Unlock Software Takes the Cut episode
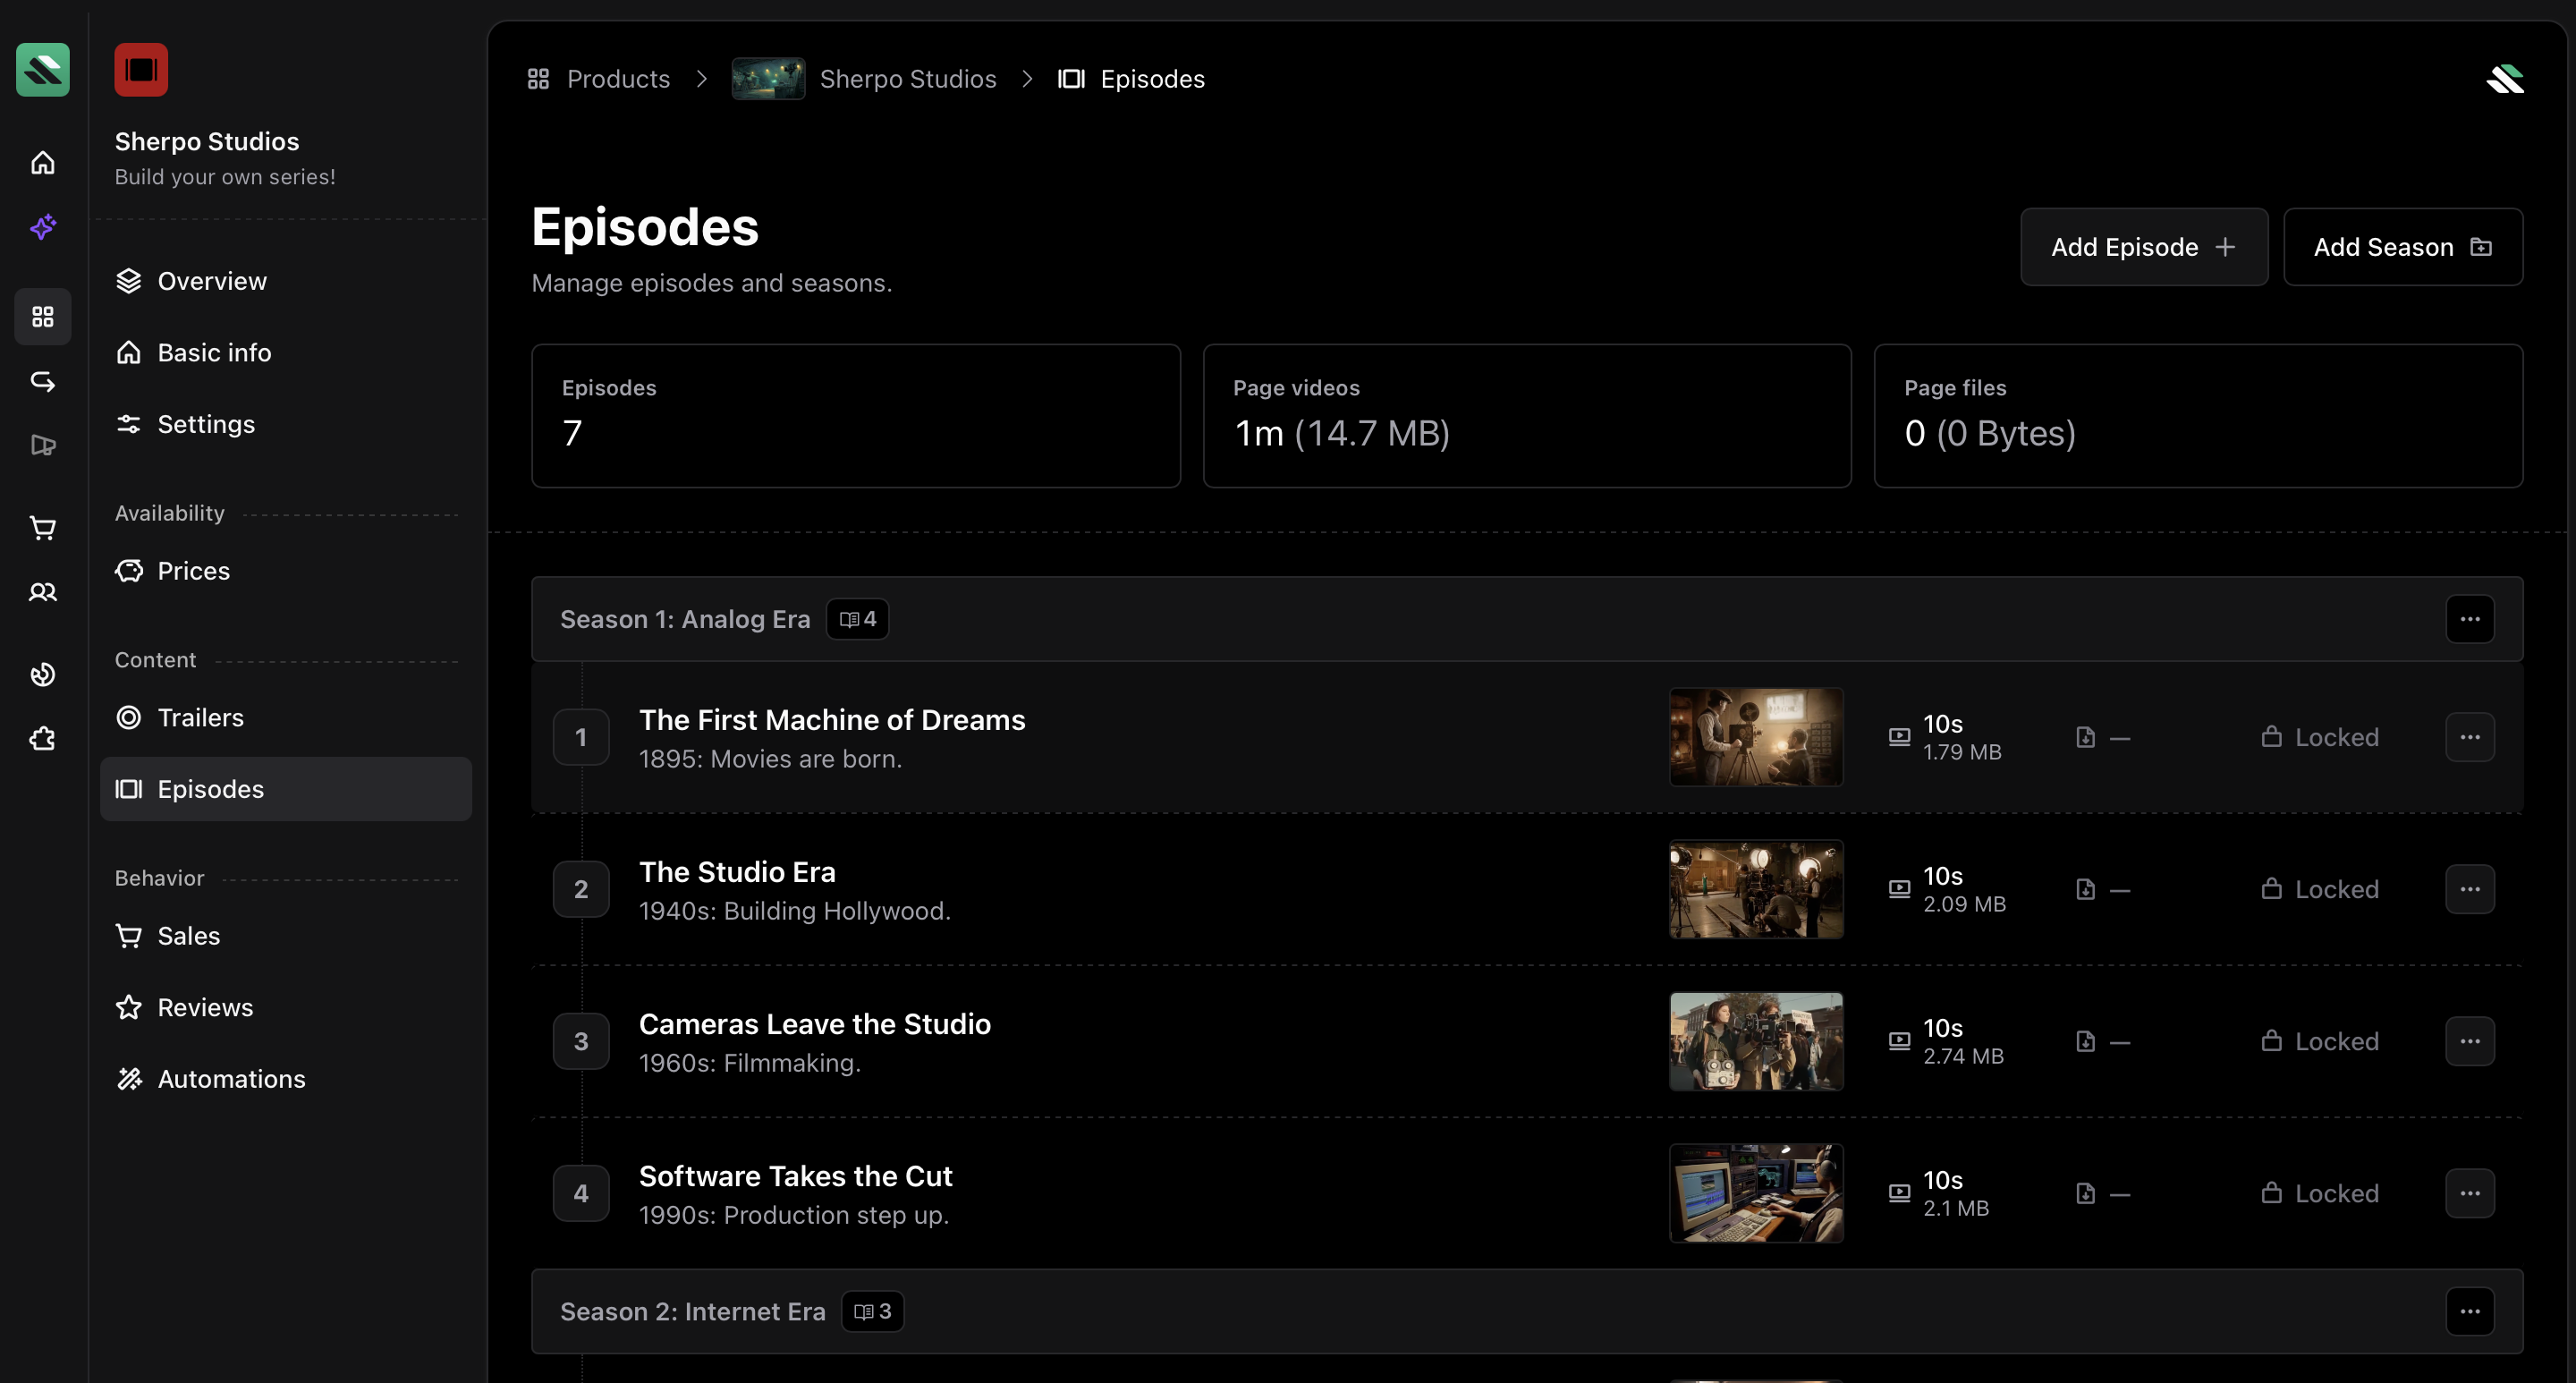The width and height of the screenshot is (2576, 1383). [x=2321, y=1192]
